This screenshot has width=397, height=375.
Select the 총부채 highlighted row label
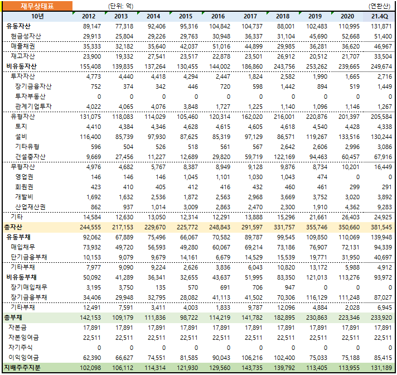(13, 318)
